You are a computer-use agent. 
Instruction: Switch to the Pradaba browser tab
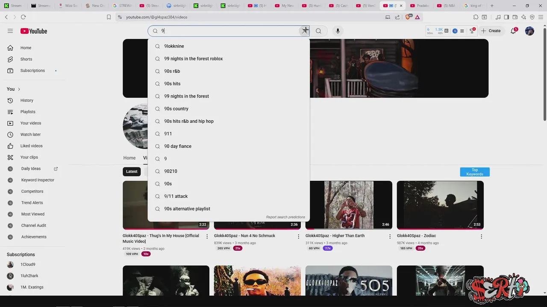pos(420,6)
